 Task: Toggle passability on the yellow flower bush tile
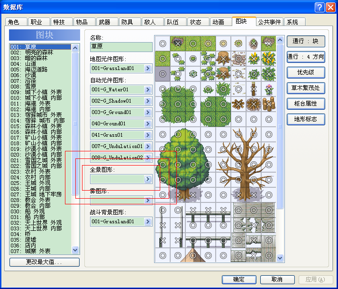[x=269, y=59]
